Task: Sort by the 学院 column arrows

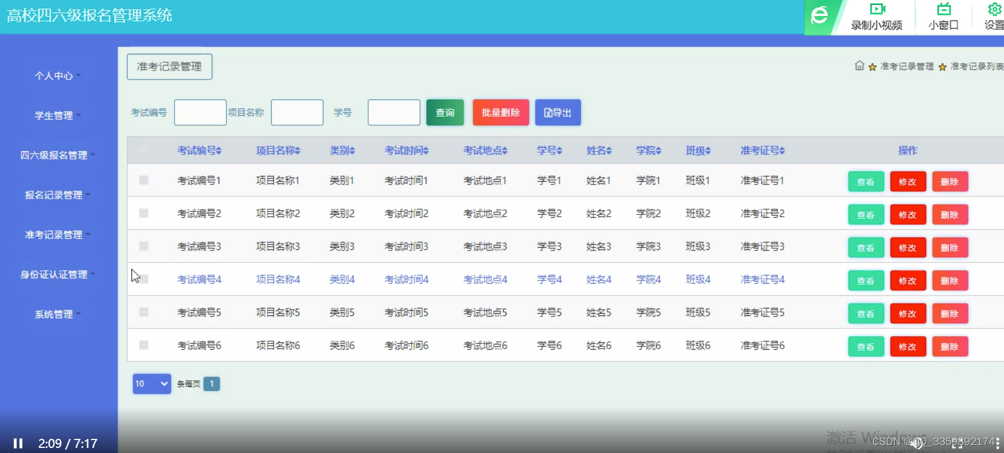Action: point(658,151)
